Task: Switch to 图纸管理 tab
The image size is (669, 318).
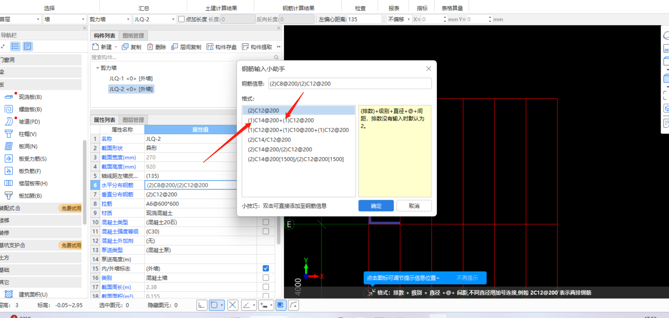Action: [x=133, y=36]
